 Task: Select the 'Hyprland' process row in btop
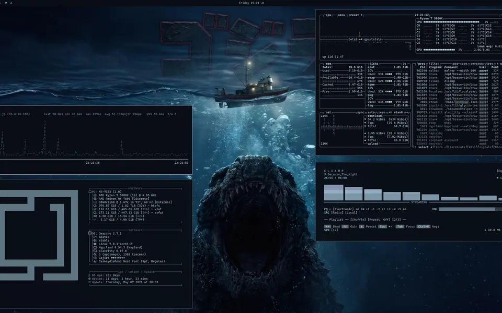(458, 126)
